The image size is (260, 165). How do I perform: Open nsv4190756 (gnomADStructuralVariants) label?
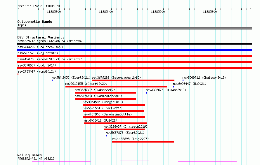tap(50, 59)
